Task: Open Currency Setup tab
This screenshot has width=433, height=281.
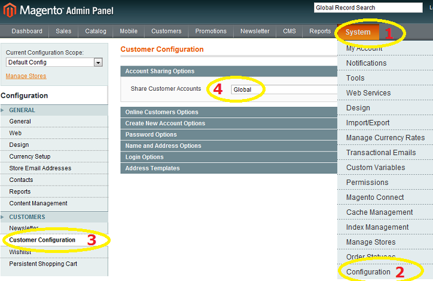Action: [x=54, y=156]
